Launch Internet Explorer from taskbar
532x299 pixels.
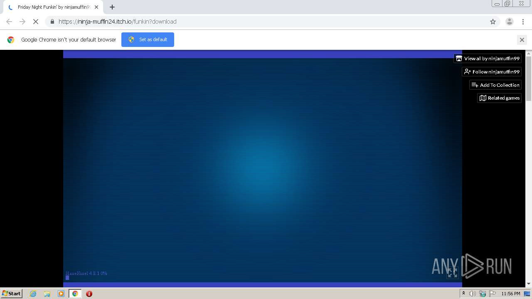(33, 294)
